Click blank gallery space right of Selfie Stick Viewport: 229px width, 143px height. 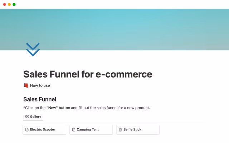[x=186, y=129]
